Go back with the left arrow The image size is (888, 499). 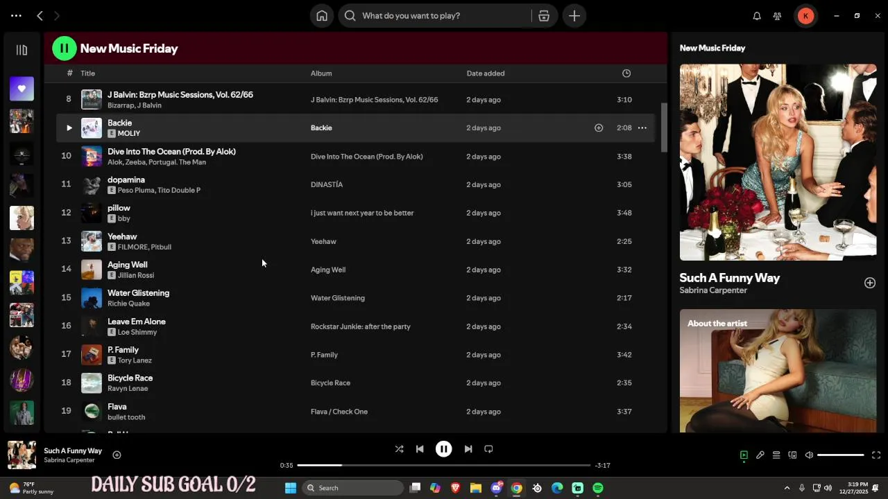40,15
